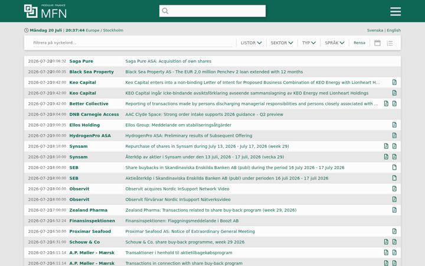Open left PDF icon on Synsam Återköp row

coord(386,157)
